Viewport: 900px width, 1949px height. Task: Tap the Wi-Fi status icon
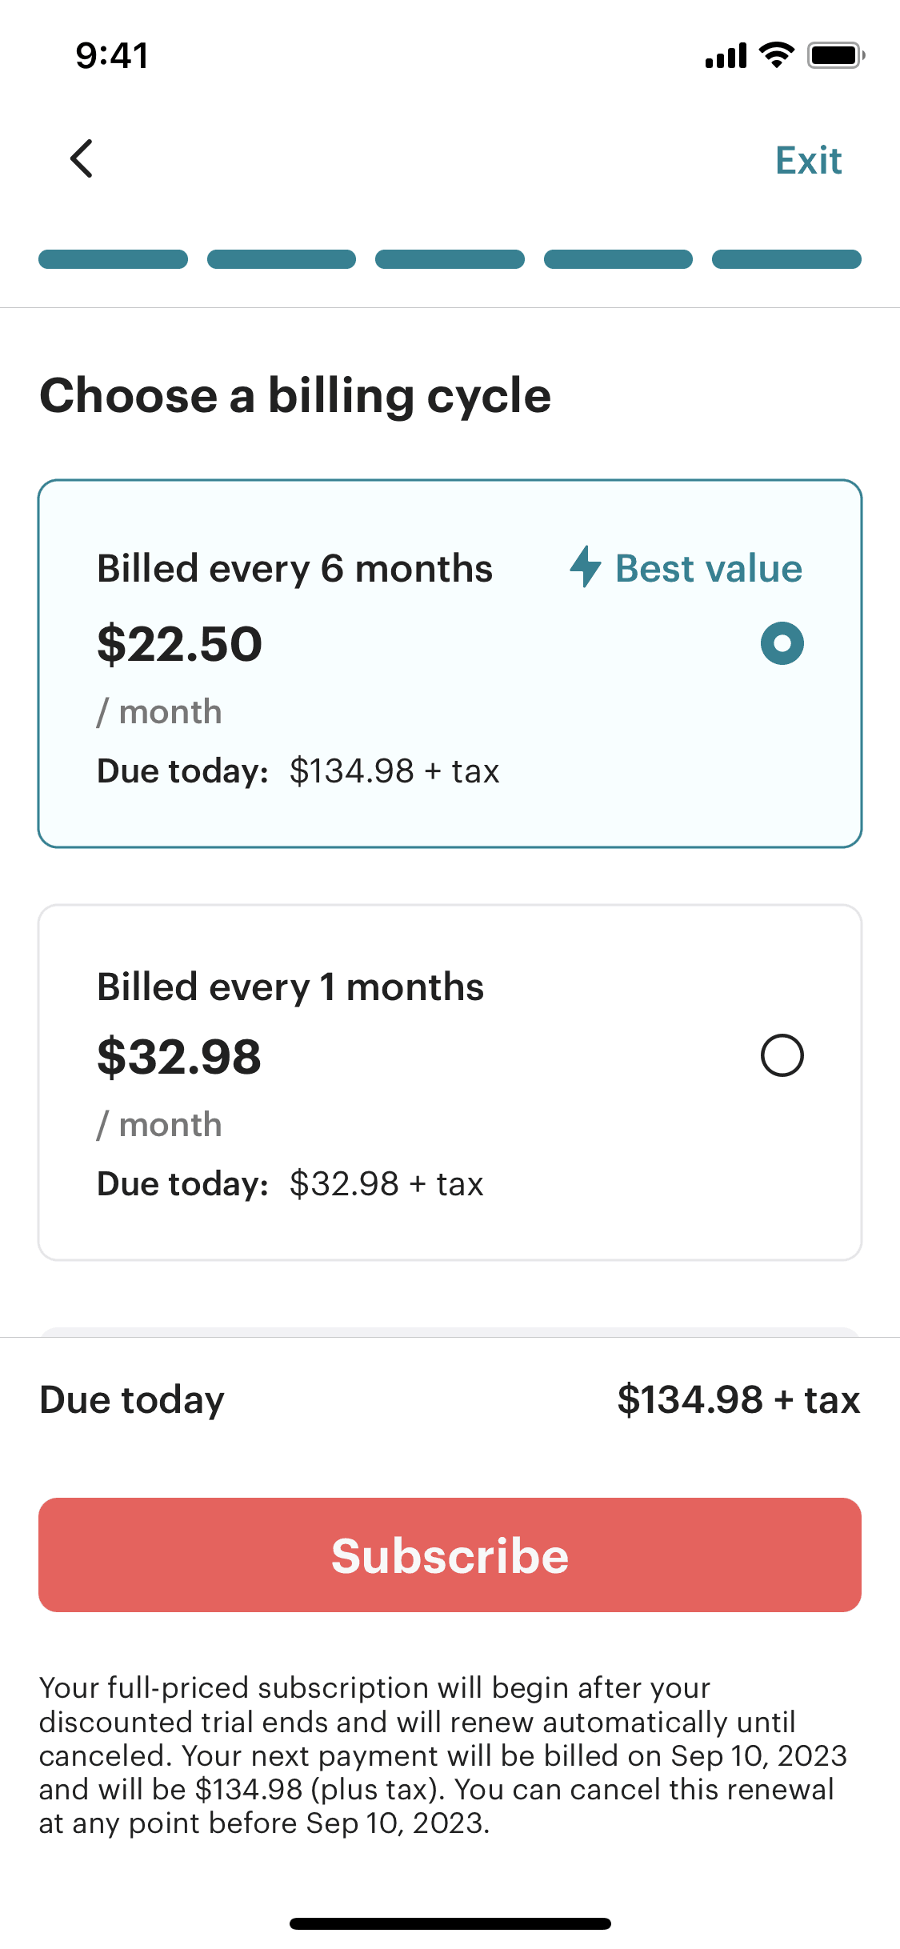click(776, 55)
